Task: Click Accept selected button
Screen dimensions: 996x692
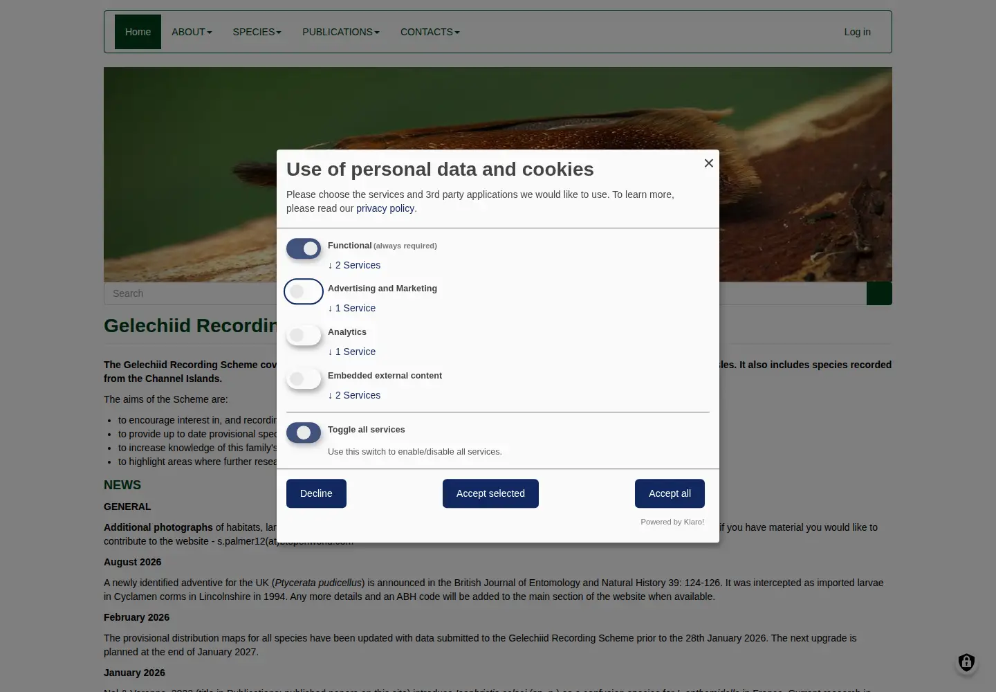Action: pyautogui.click(x=490, y=493)
